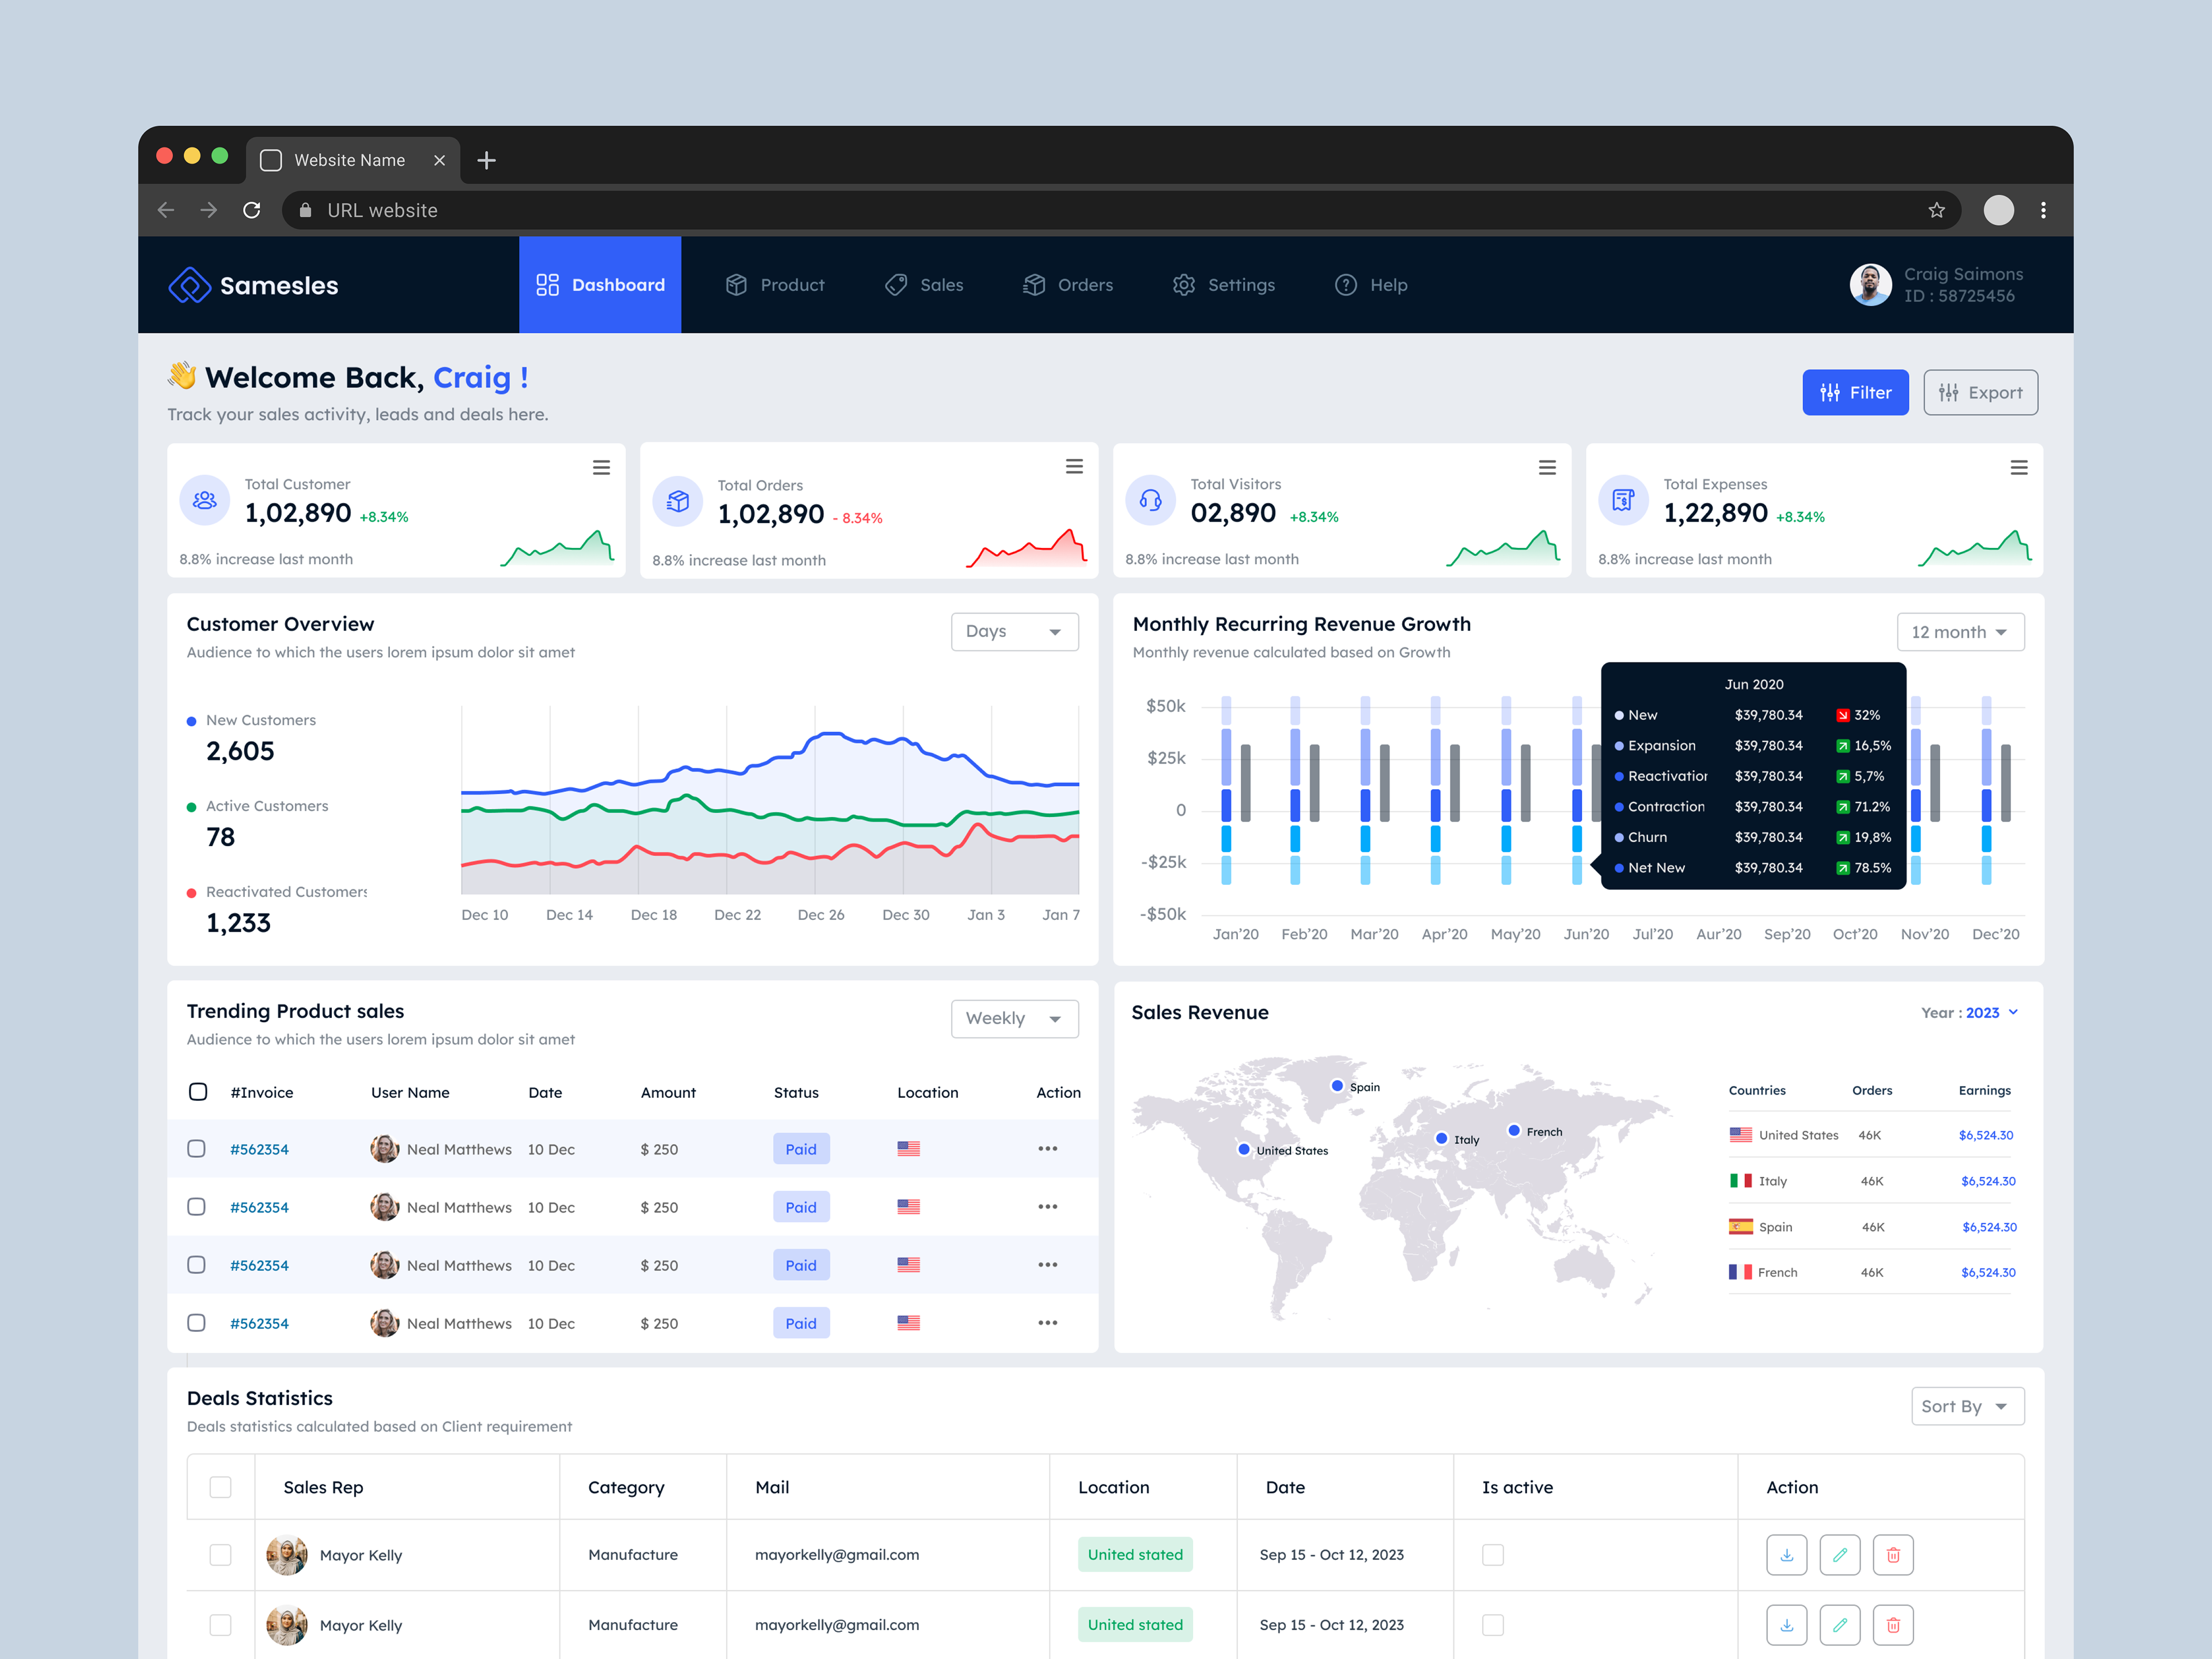Click the Export button
Viewport: 2212px width, 1659px height.
click(1980, 393)
